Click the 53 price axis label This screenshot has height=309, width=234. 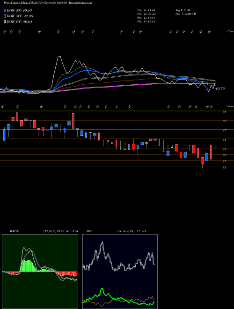click(x=224, y=112)
